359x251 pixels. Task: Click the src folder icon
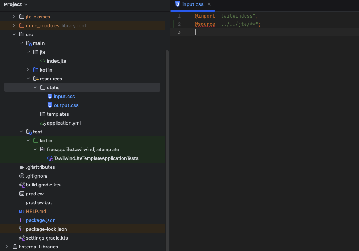pyautogui.click(x=22, y=35)
